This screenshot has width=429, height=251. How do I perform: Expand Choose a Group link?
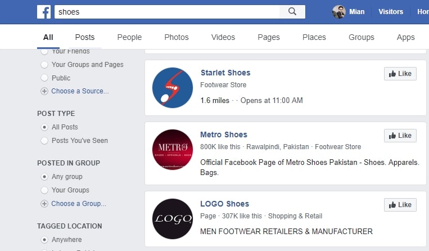tap(78, 204)
